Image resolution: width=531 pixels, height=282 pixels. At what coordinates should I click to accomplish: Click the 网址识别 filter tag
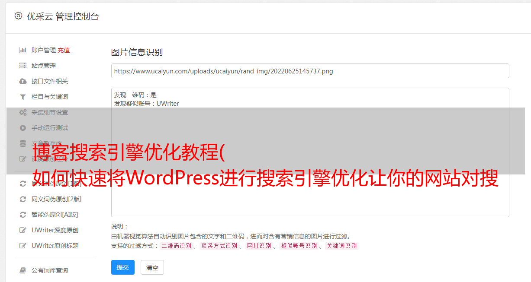tap(259, 246)
